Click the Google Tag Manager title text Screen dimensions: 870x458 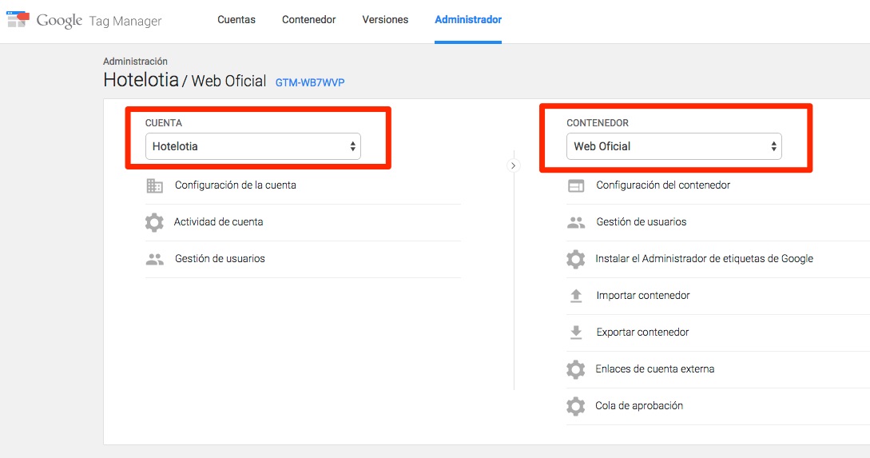[x=99, y=21]
